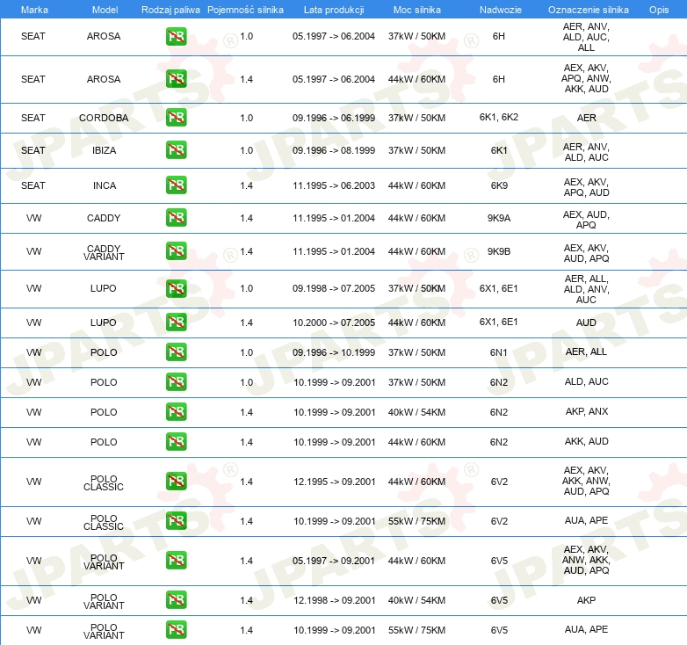Click engine codes ALD, AUC in POLO row
Viewport: 687px width, 645px height.
point(587,381)
